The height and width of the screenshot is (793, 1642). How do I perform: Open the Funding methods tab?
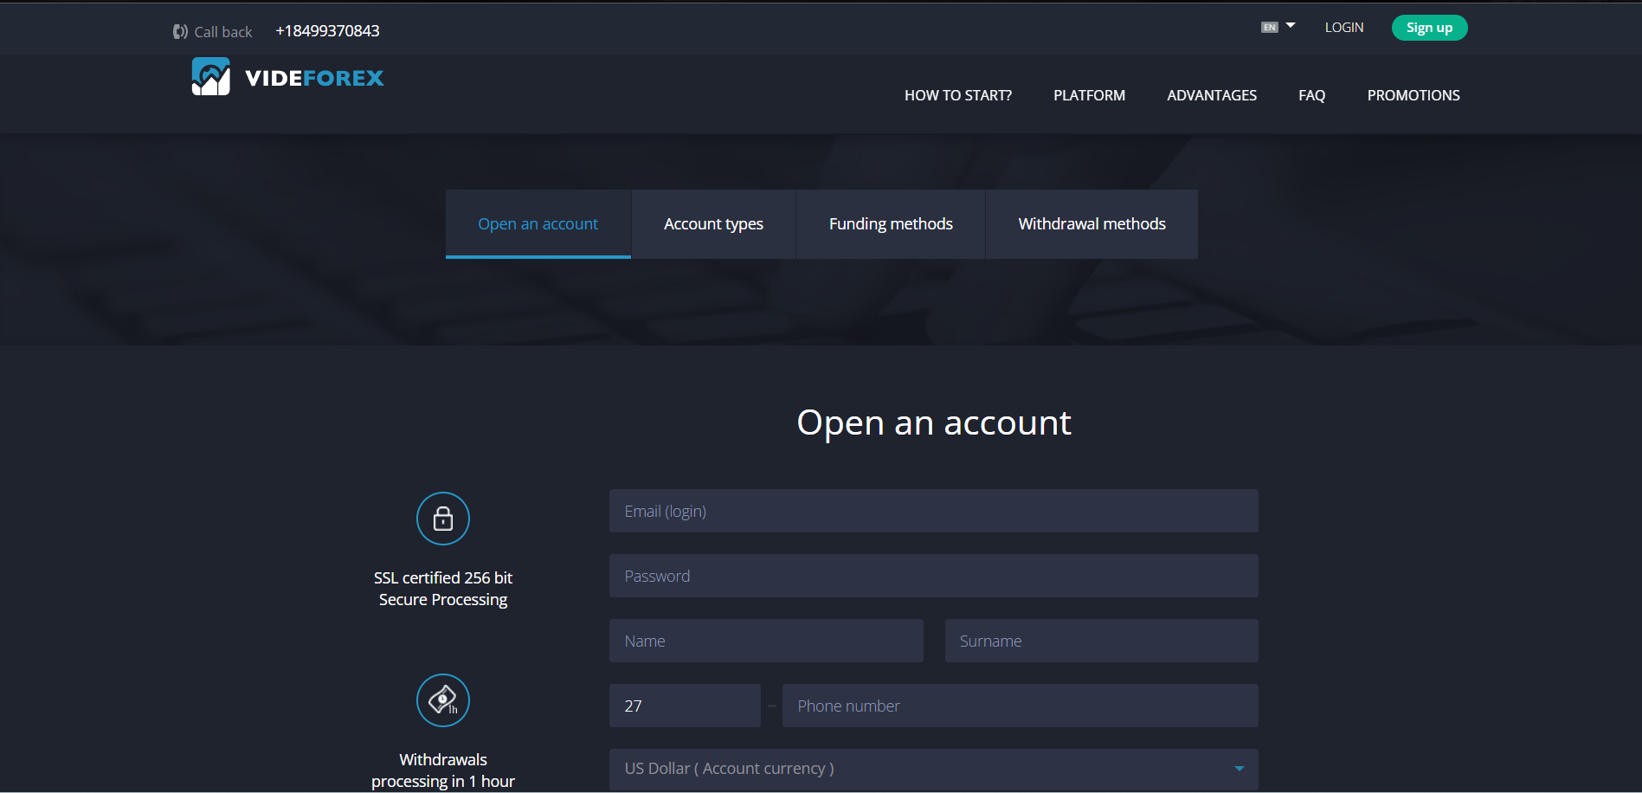tap(891, 223)
